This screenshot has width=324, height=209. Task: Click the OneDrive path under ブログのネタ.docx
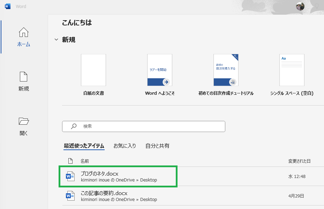119,180
